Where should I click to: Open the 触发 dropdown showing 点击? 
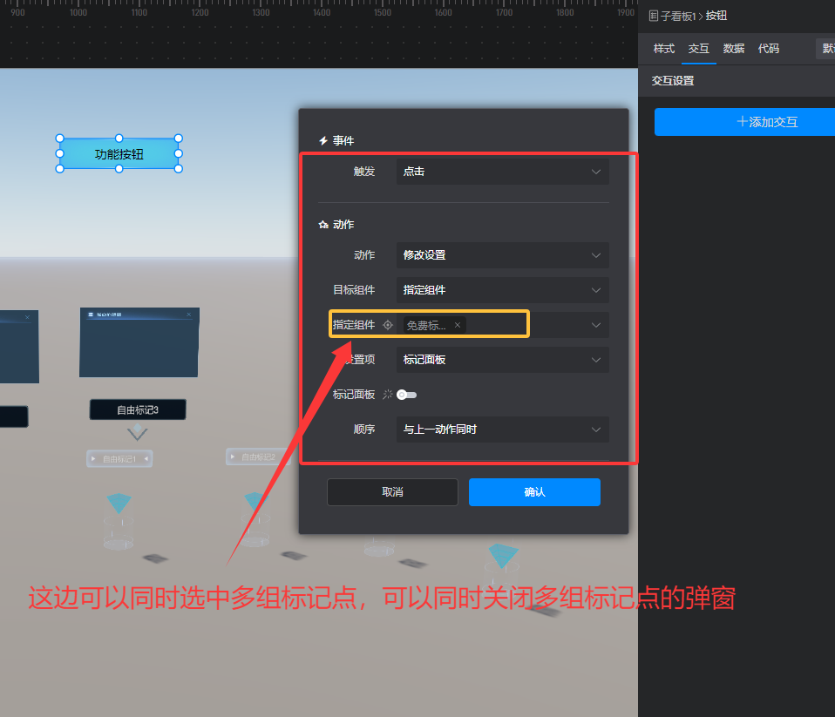coord(502,172)
